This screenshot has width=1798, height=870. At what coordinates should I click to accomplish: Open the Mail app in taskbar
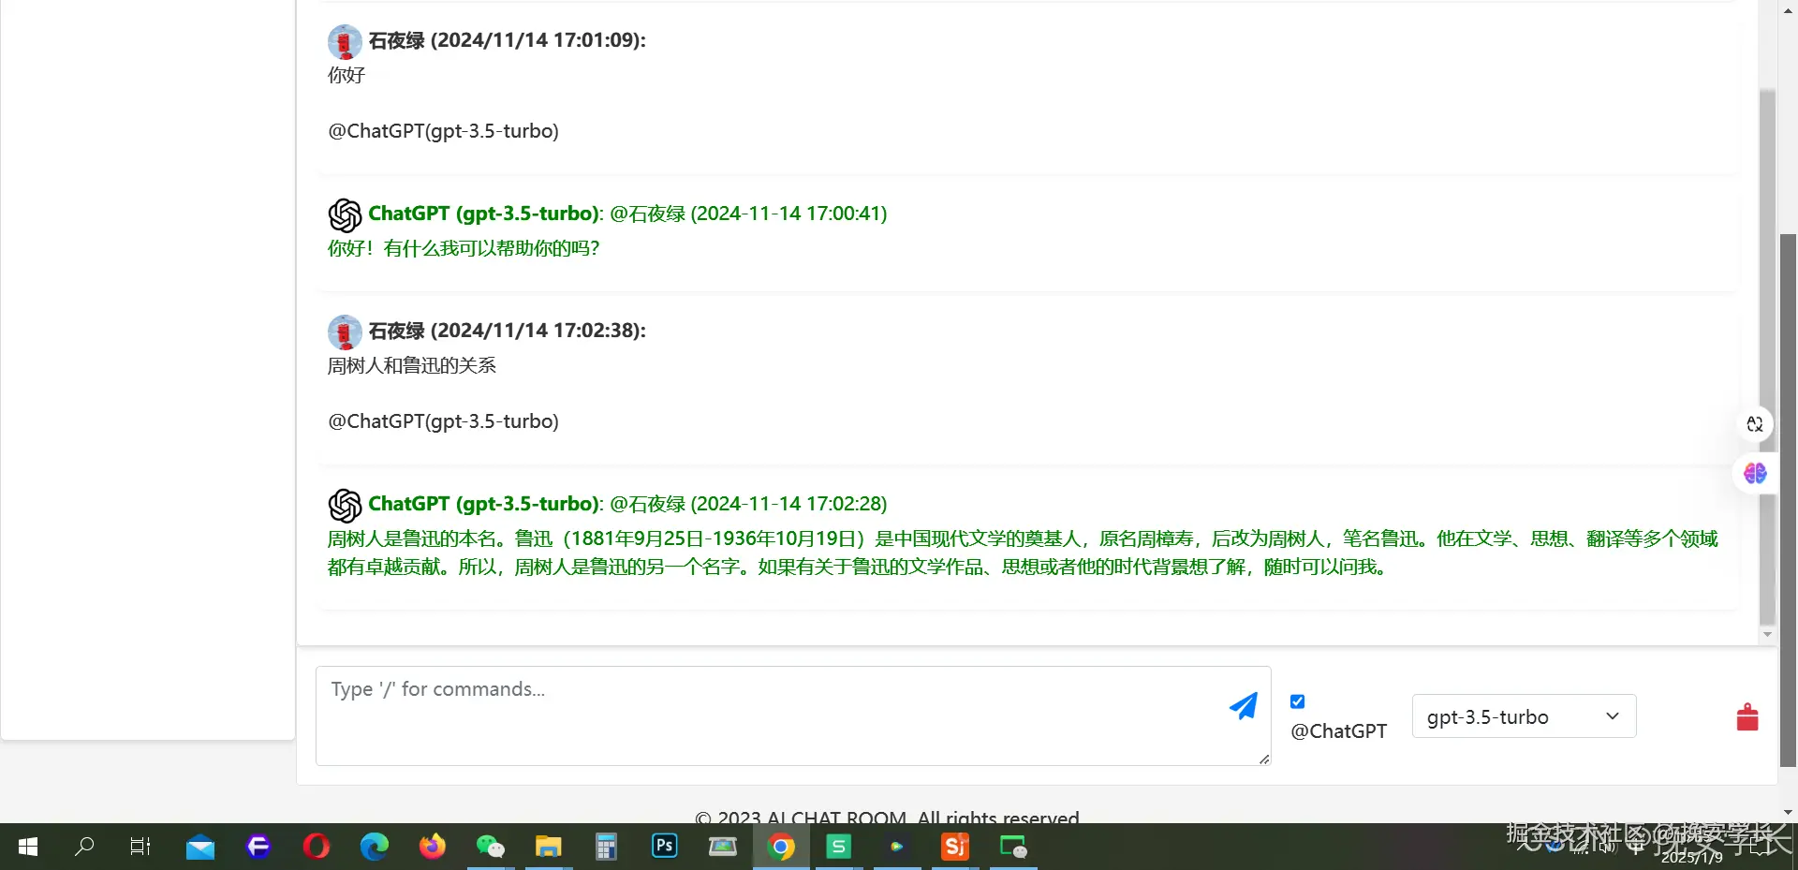coord(199,848)
